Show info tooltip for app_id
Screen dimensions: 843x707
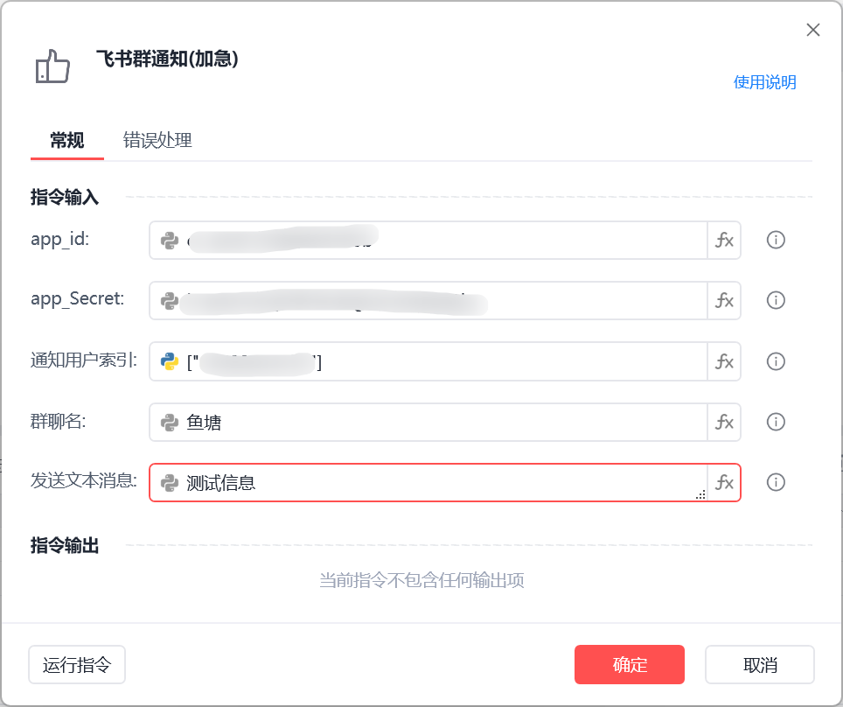pos(776,240)
